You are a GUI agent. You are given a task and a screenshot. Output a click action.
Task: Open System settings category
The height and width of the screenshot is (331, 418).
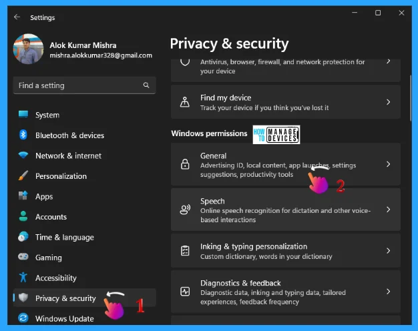(x=47, y=115)
